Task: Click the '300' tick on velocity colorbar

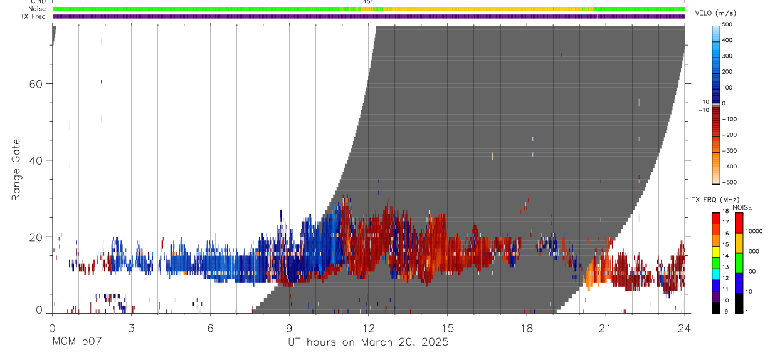Action: [727, 56]
